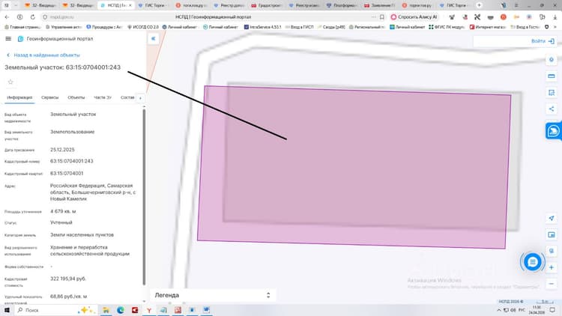Go back via Назад к найденным объектам
The height and width of the screenshot is (316, 562).
tap(43, 55)
